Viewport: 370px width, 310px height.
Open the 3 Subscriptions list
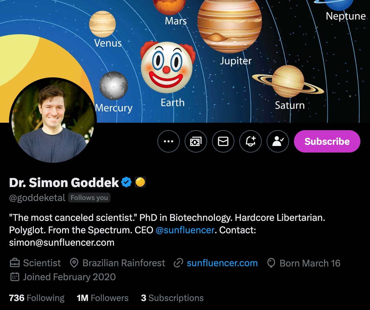(172, 298)
